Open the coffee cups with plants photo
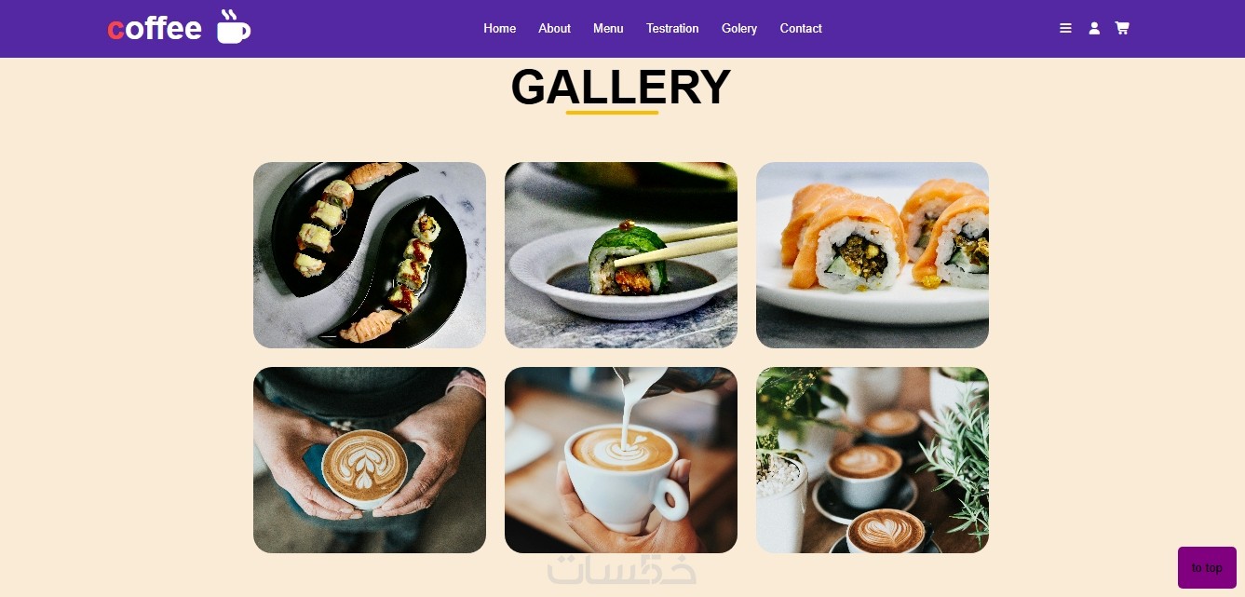 point(873,460)
